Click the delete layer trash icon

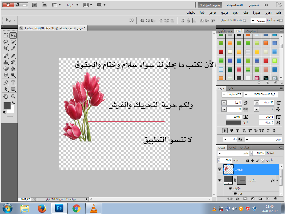click(275, 199)
